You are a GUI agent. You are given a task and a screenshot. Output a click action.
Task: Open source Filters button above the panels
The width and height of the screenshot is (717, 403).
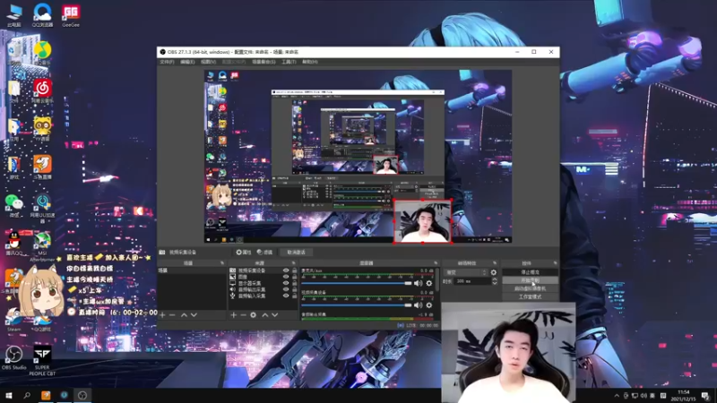264,253
